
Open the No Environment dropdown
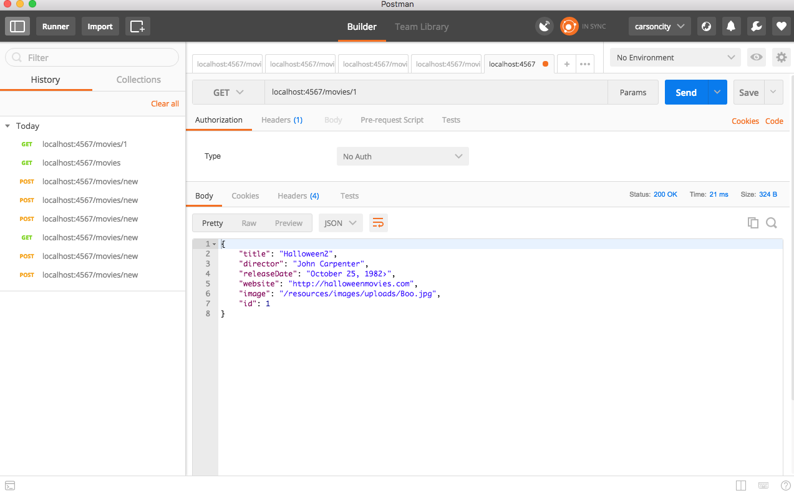pos(675,57)
